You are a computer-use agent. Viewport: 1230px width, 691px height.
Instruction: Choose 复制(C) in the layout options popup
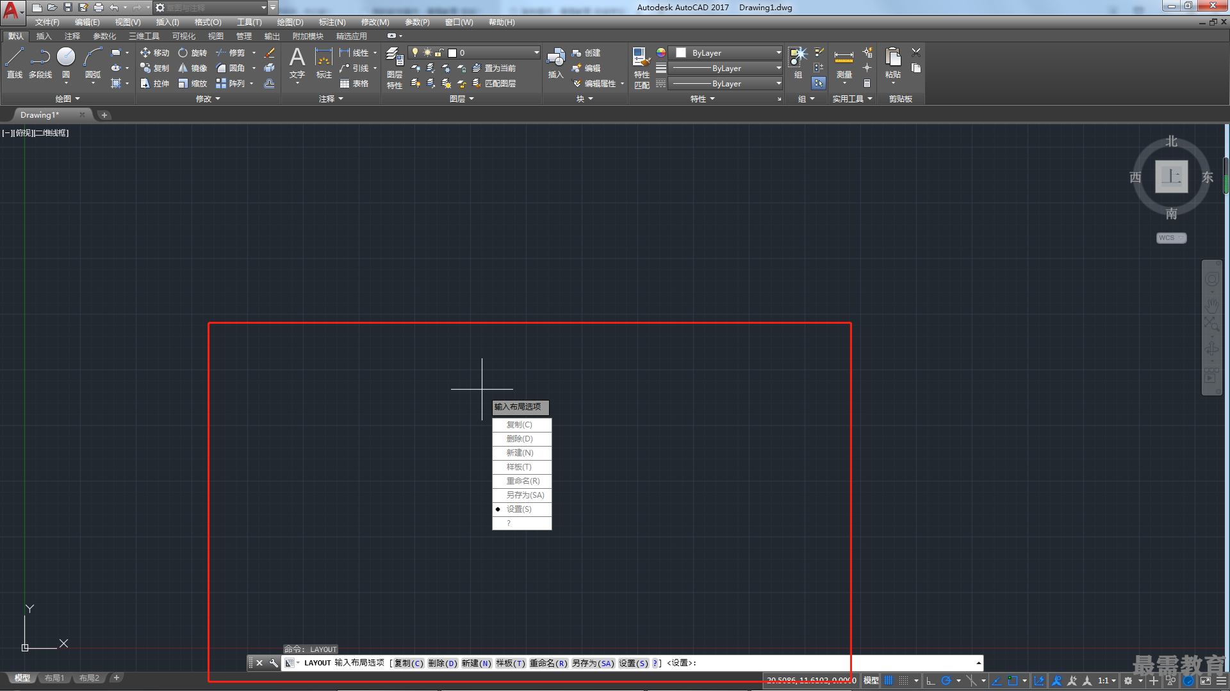[x=521, y=425]
